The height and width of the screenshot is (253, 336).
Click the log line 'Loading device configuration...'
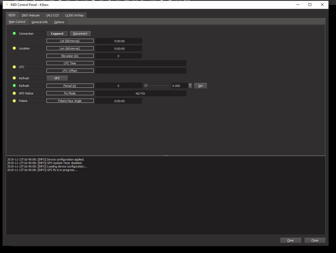[47, 166]
